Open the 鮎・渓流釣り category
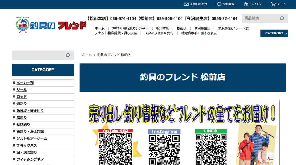Viewport: 296px width, 165px height. [x=27, y=152]
